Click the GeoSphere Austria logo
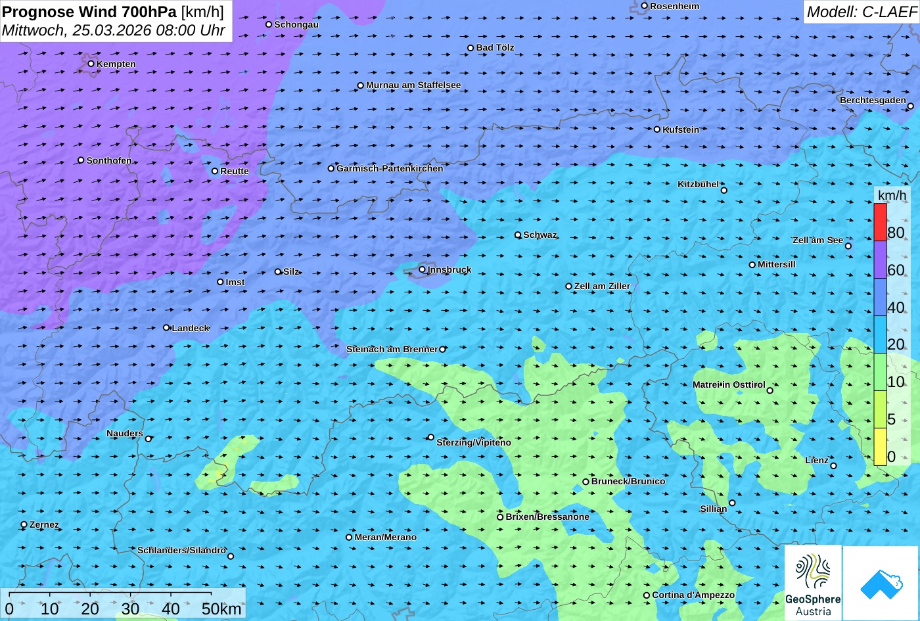The image size is (920, 621). (812, 583)
